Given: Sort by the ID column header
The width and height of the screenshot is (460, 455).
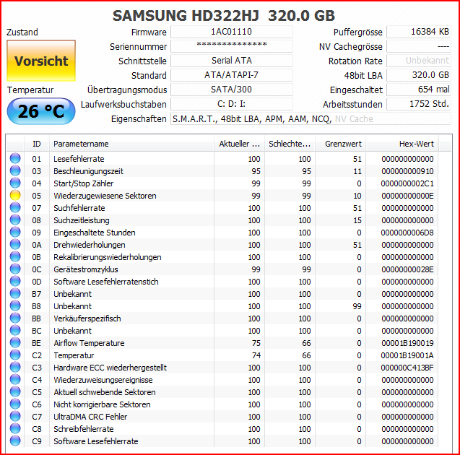Looking at the screenshot, I should point(37,144).
